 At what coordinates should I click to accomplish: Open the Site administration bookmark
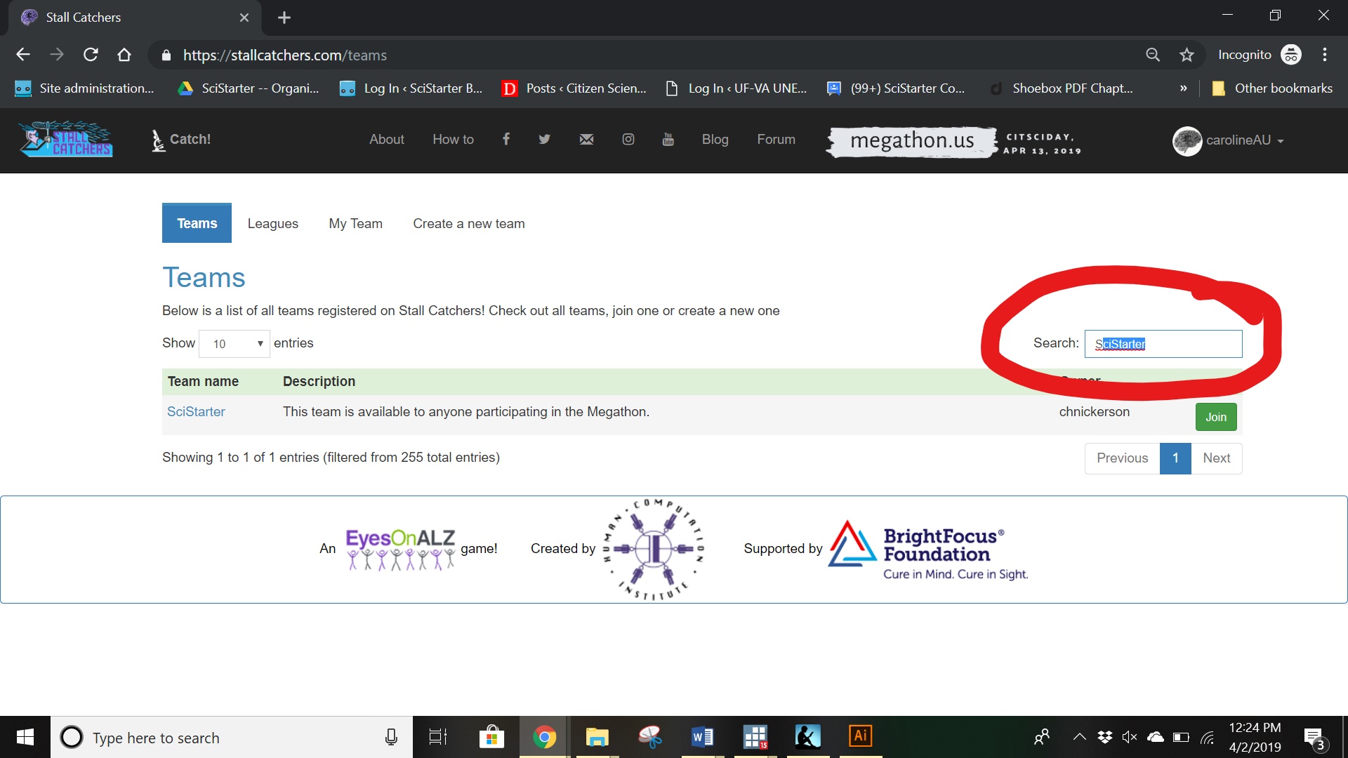pyautogui.click(x=84, y=88)
